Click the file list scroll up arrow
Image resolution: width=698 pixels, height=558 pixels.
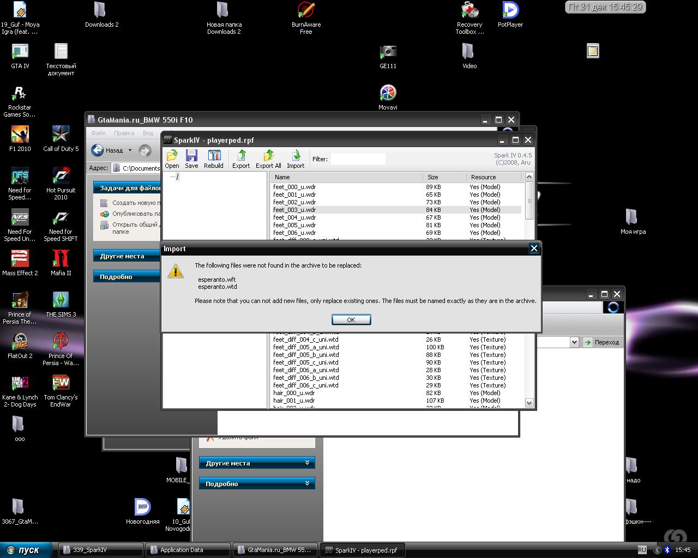(x=529, y=177)
